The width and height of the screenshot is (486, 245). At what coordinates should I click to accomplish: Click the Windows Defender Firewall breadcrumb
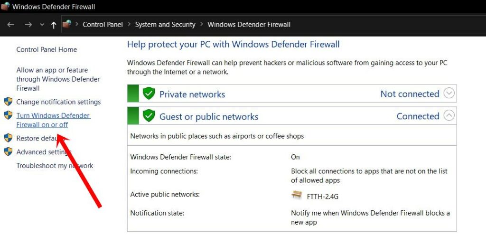tap(249, 25)
